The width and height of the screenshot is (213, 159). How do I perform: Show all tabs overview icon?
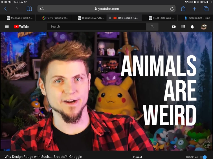[x=206, y=9]
